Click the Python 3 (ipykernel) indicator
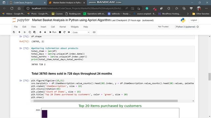This screenshot has width=211, height=118. click(186, 27)
